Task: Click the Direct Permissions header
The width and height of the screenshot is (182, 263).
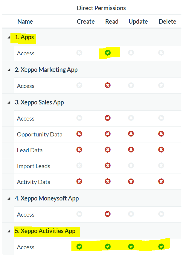Action: coord(101,8)
